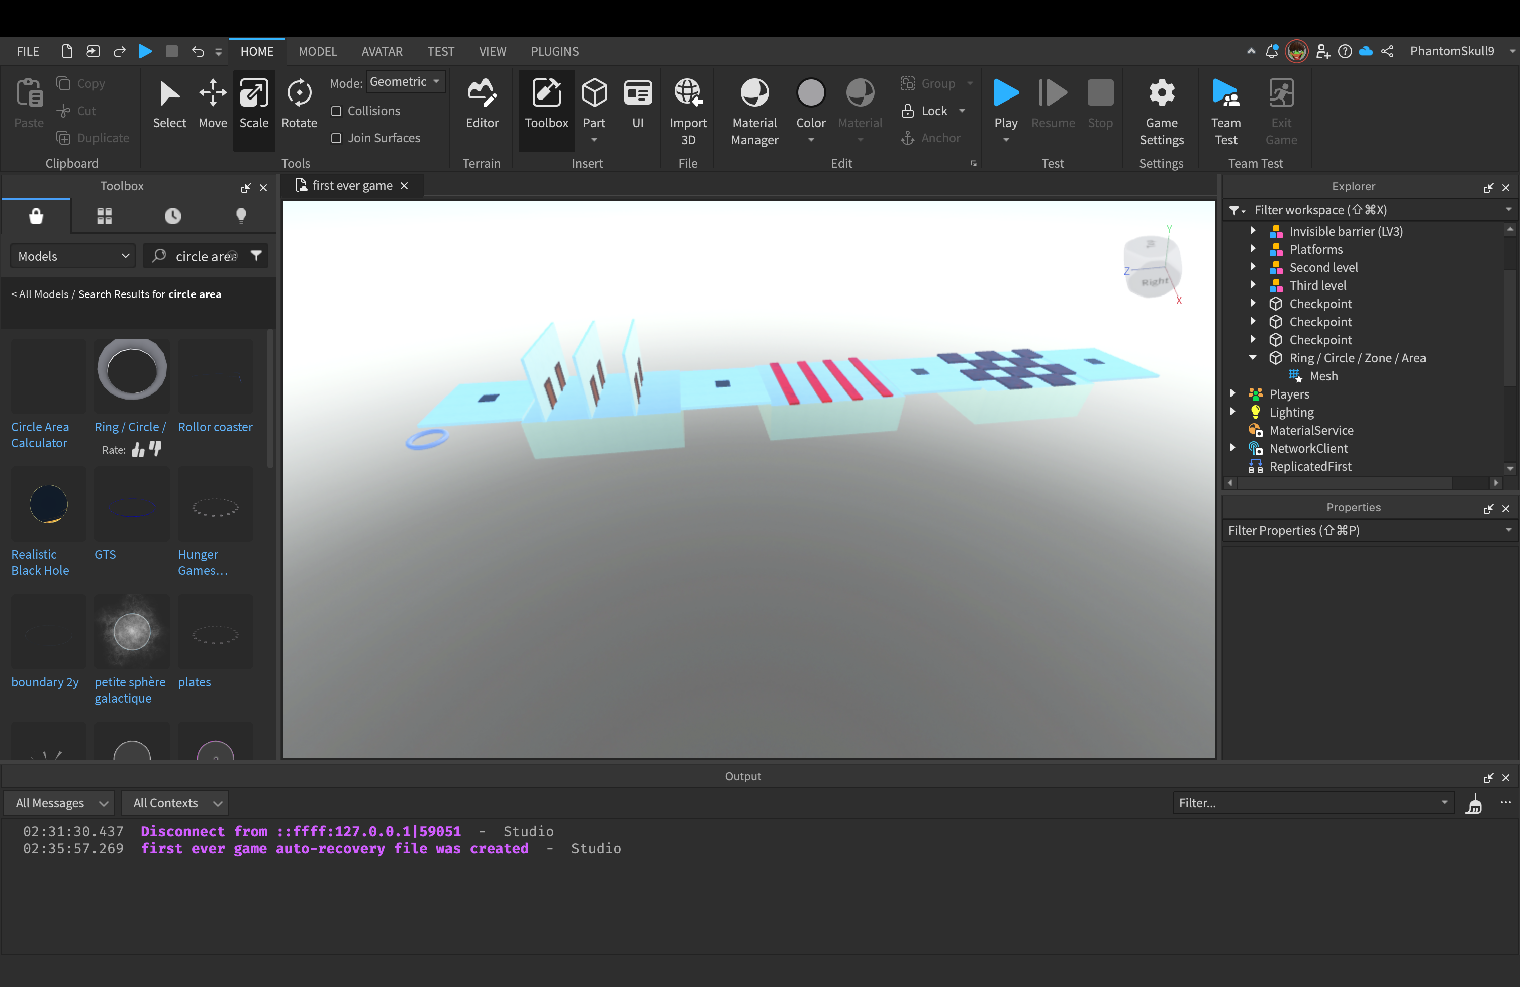The image size is (1520, 987).
Task: Open the help question mark icon
Action: [x=1345, y=52]
